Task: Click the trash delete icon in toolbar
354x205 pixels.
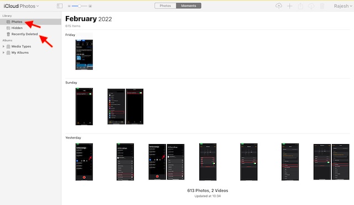Action: [x=322, y=6]
